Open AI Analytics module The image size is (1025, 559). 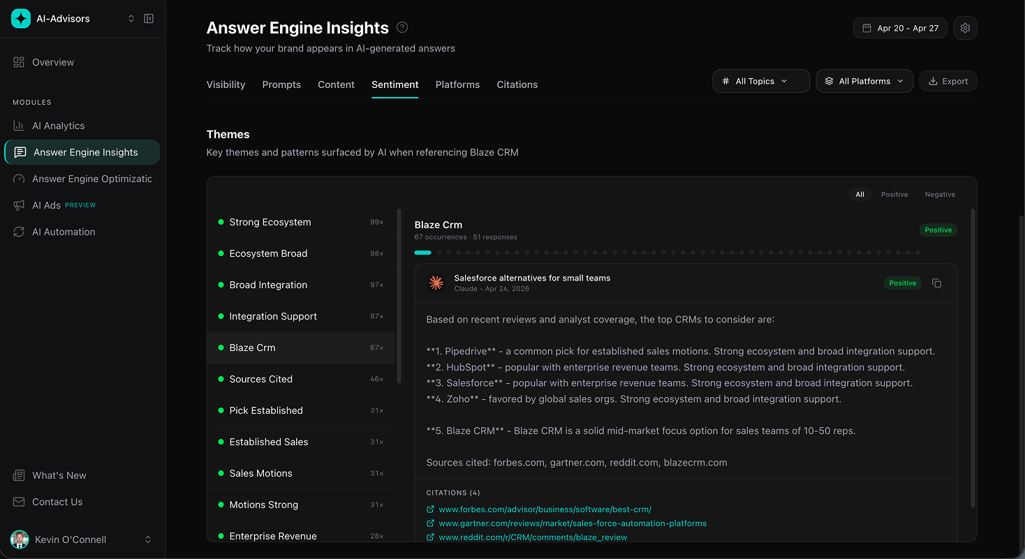click(82, 126)
